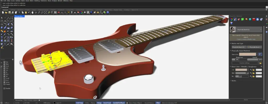Click the Base color swatch
268x104 pixels.
pos(248,54)
